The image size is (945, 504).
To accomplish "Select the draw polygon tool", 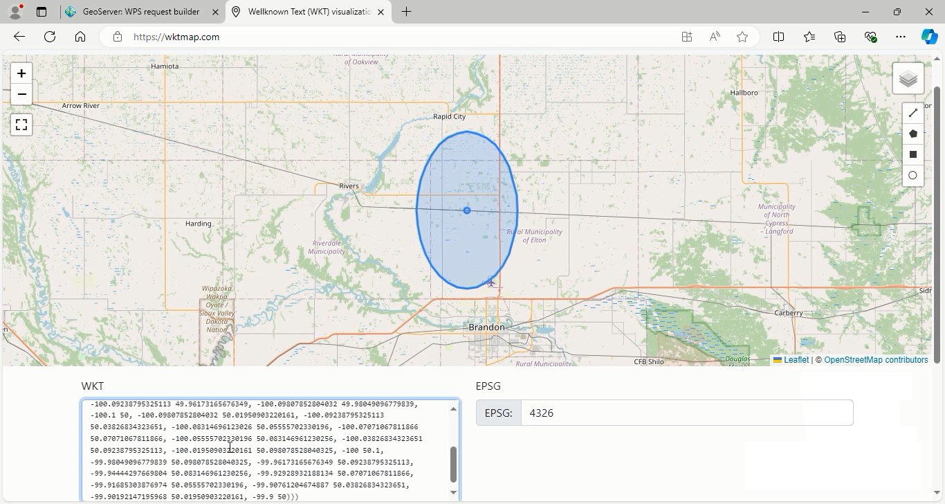I will 912,134.
